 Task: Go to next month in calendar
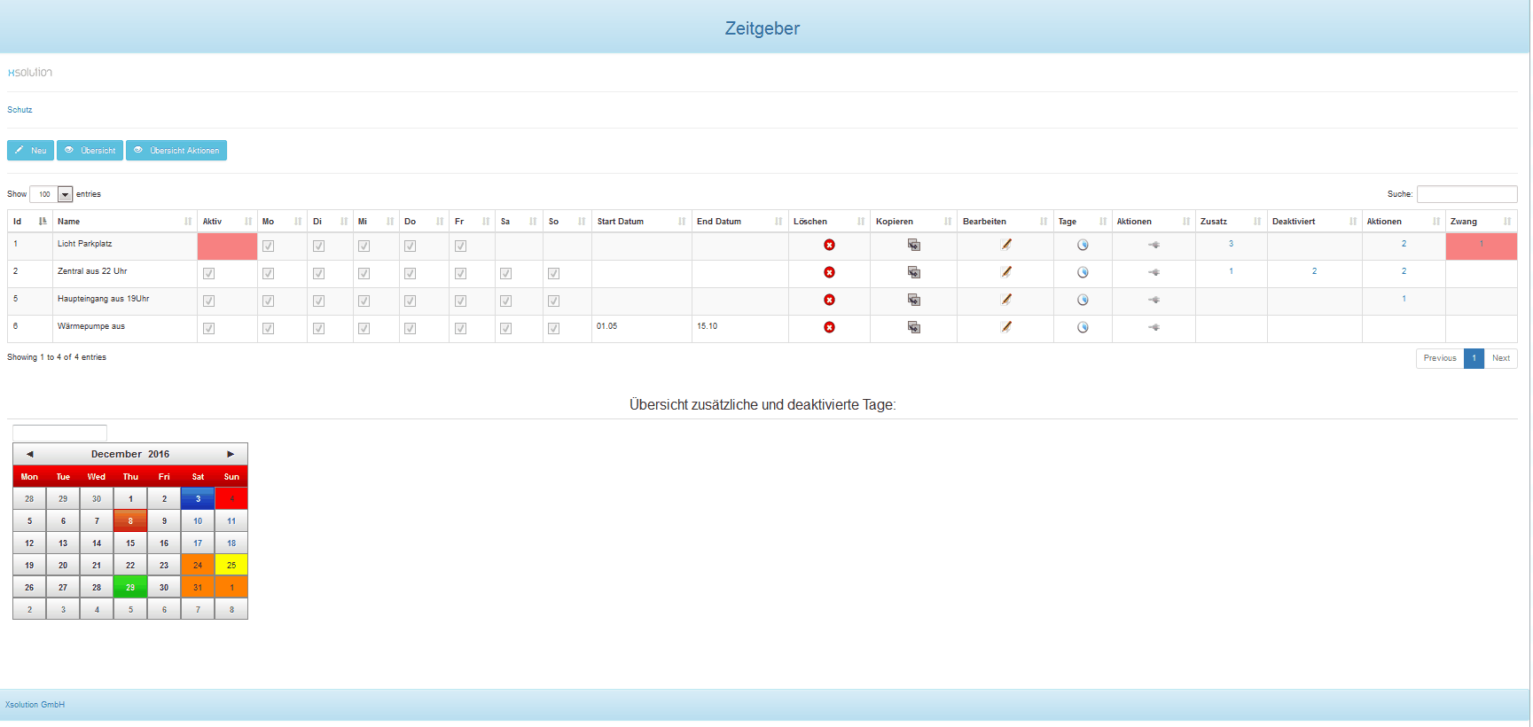coord(231,454)
